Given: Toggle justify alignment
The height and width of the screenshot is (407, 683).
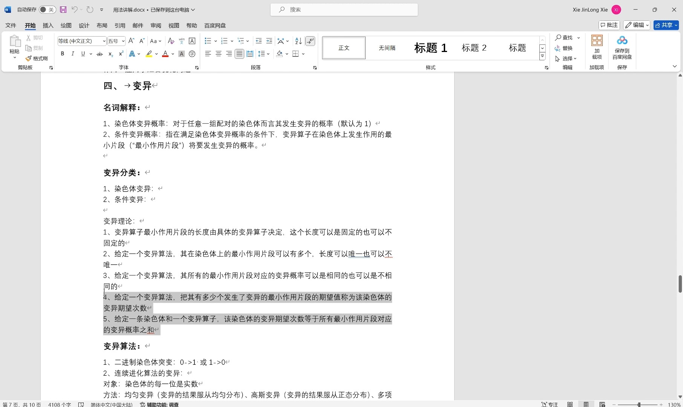Looking at the screenshot, I should (x=239, y=54).
